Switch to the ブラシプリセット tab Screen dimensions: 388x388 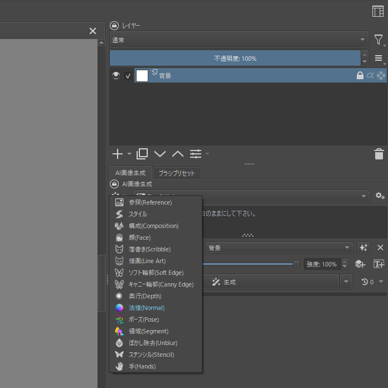[177, 173]
